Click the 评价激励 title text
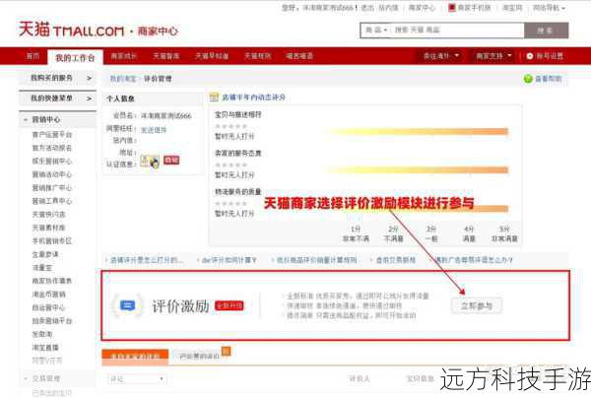Image resolution: width=591 pixels, height=398 pixels. pos(180,305)
